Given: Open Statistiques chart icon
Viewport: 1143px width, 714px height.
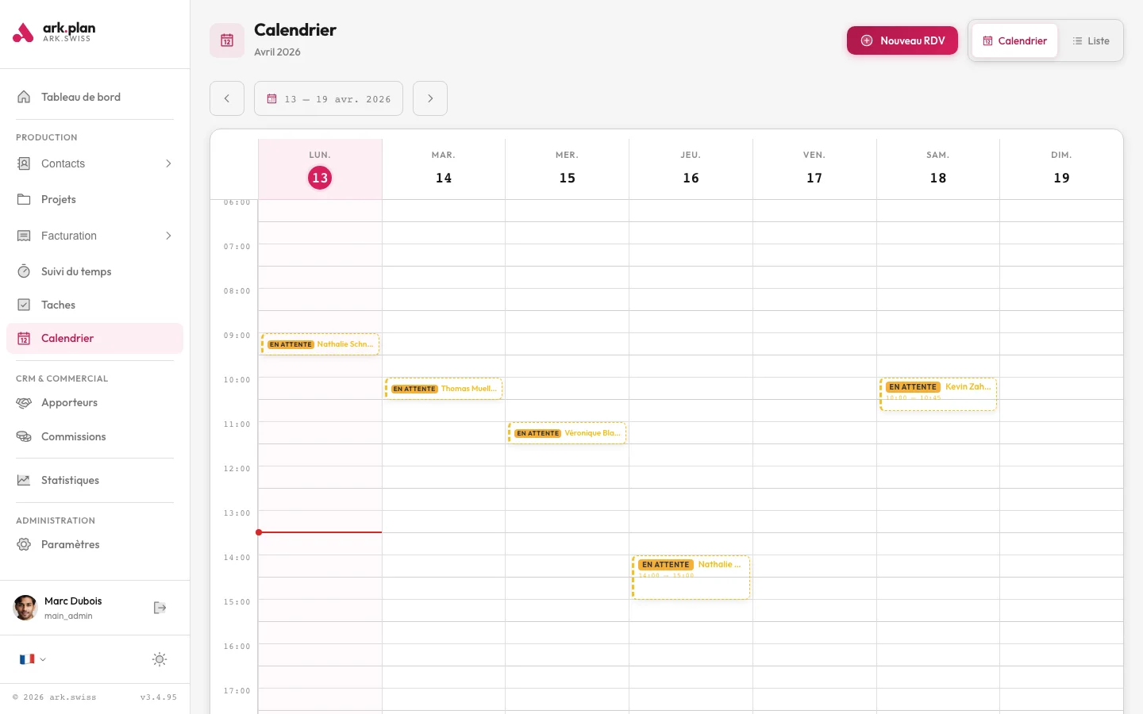Looking at the screenshot, I should (x=25, y=480).
